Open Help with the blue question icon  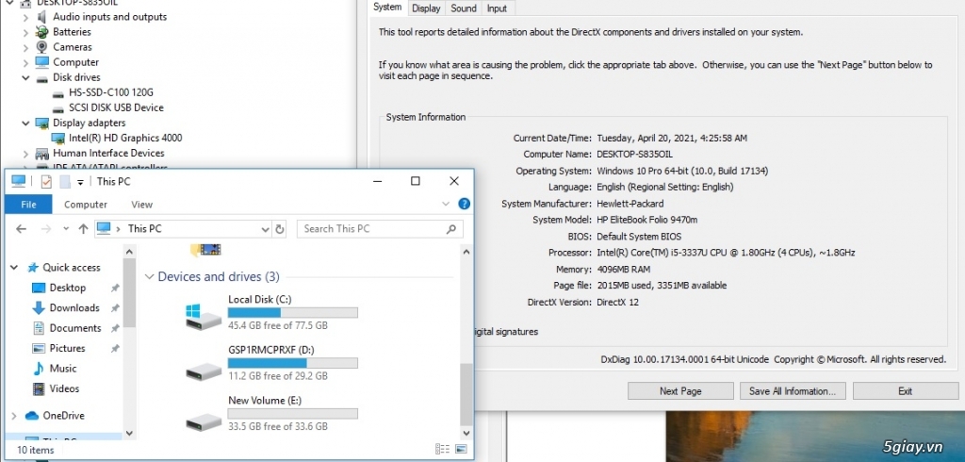click(464, 204)
